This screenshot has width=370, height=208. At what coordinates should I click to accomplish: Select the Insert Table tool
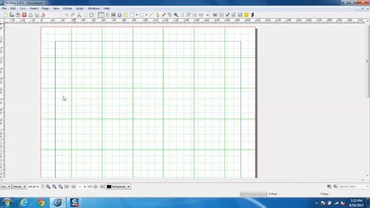pos(126,15)
